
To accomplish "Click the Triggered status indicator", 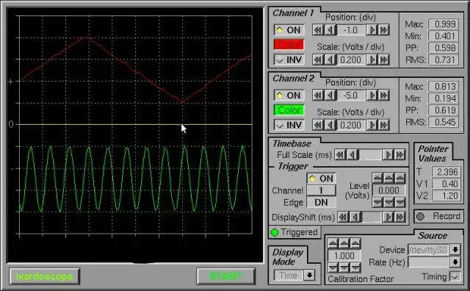I will pos(294,232).
